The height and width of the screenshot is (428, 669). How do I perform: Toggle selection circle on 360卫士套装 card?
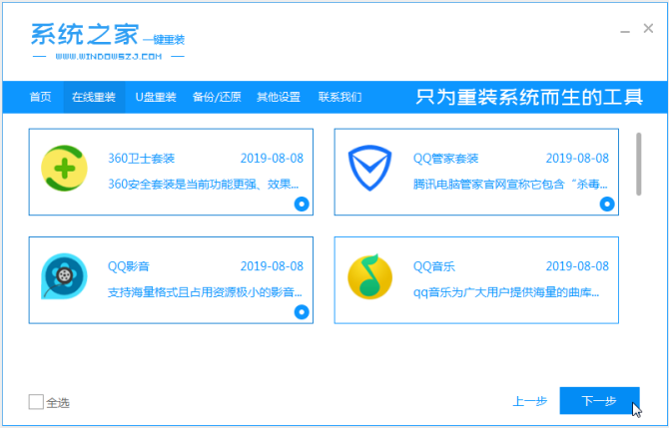(302, 205)
